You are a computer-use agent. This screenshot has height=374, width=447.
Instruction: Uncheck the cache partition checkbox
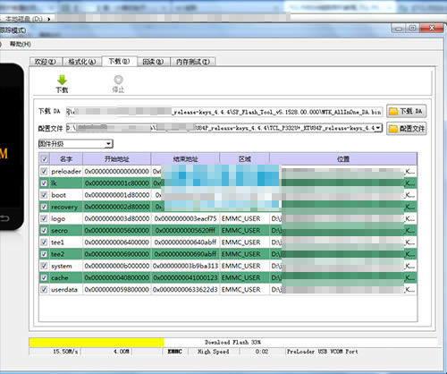coord(44,277)
